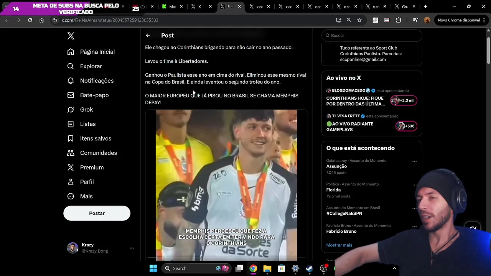Switch to the '(2)' notifications tab
The image size is (491, 276).
click(143, 7)
